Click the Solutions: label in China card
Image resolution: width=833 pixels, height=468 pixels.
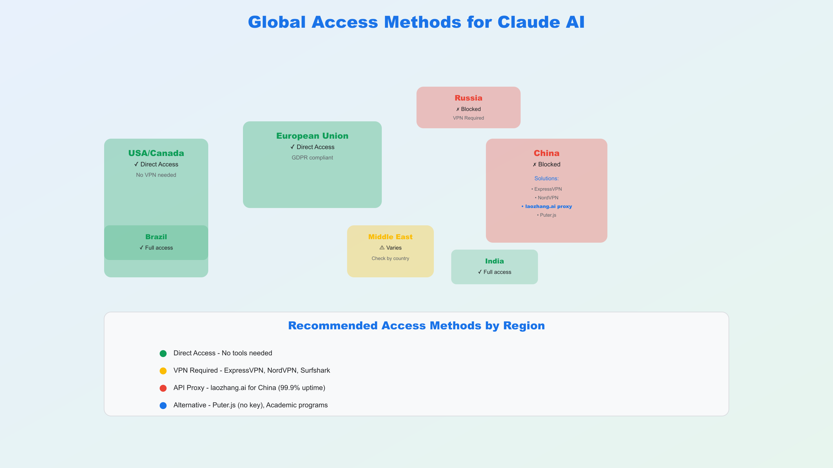point(547,179)
